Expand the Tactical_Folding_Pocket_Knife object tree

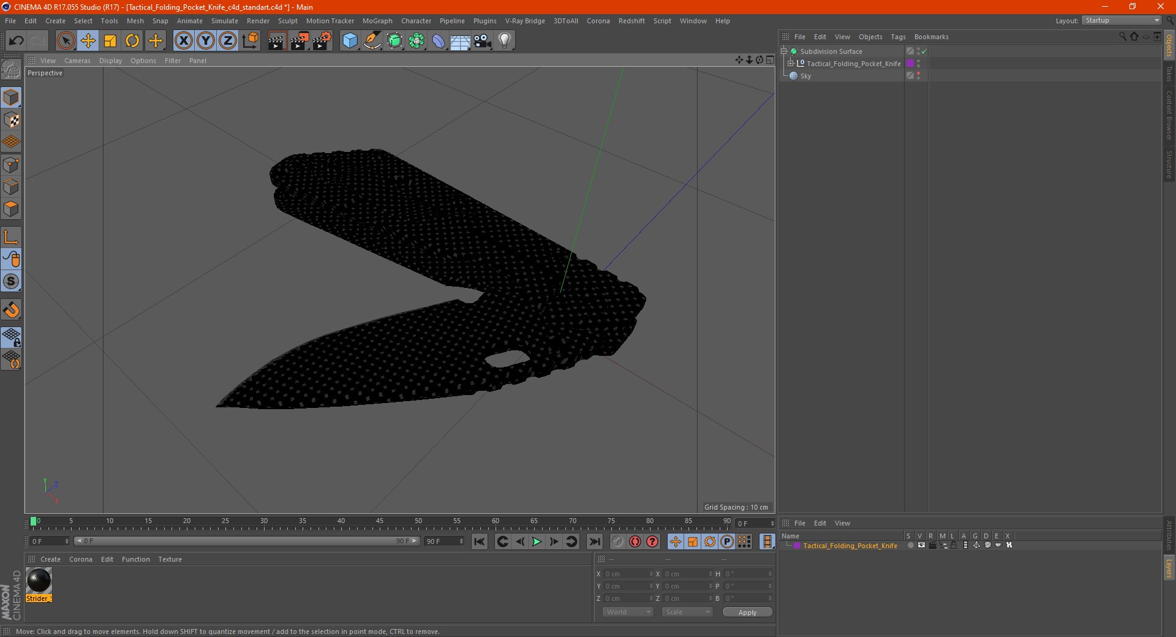click(x=791, y=64)
